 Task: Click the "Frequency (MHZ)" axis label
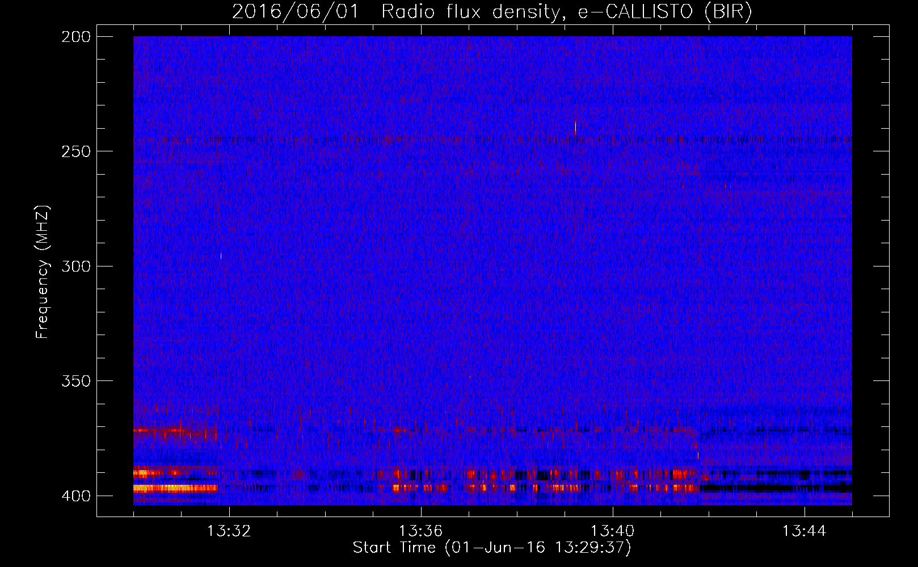[43, 272]
